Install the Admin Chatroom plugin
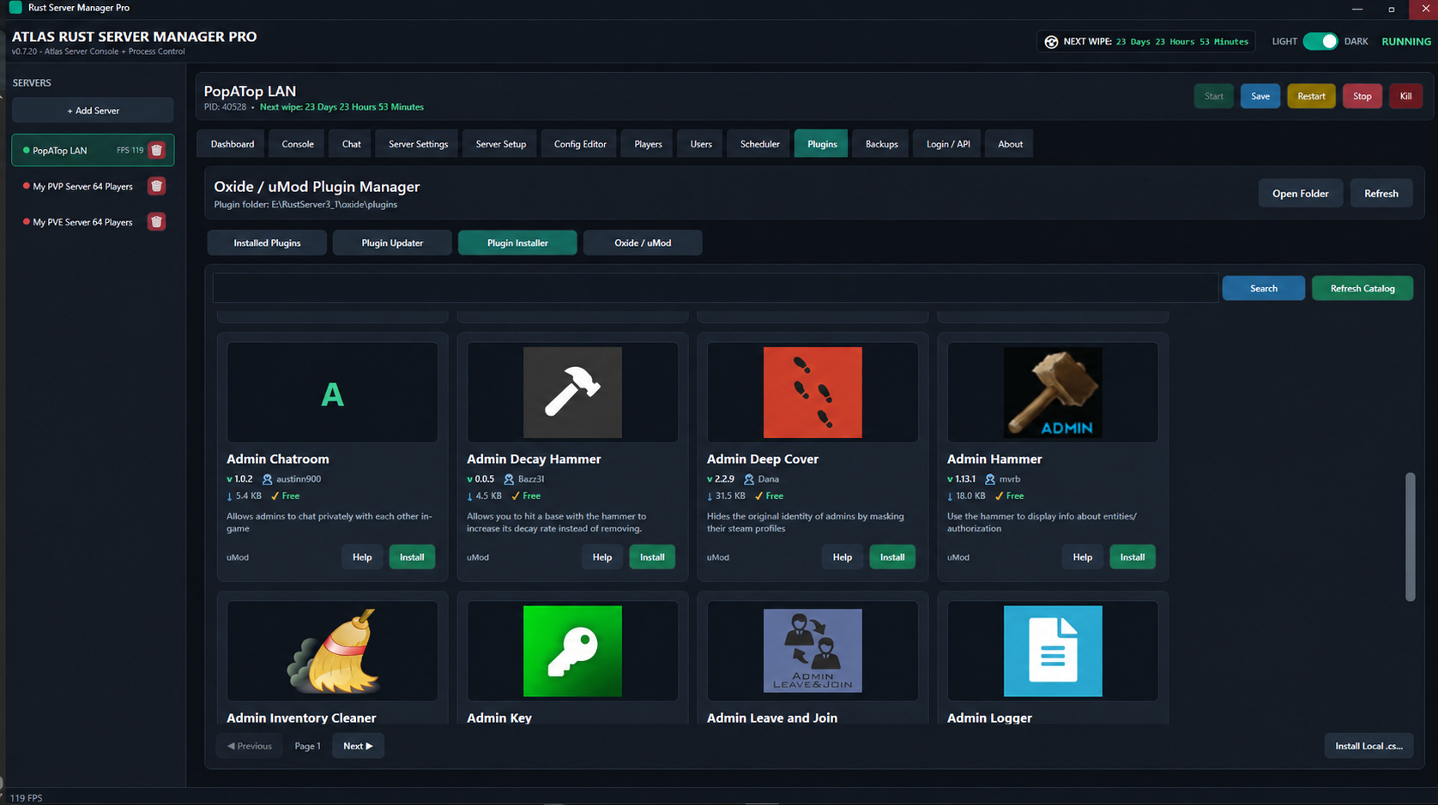1438x805 pixels. [412, 557]
